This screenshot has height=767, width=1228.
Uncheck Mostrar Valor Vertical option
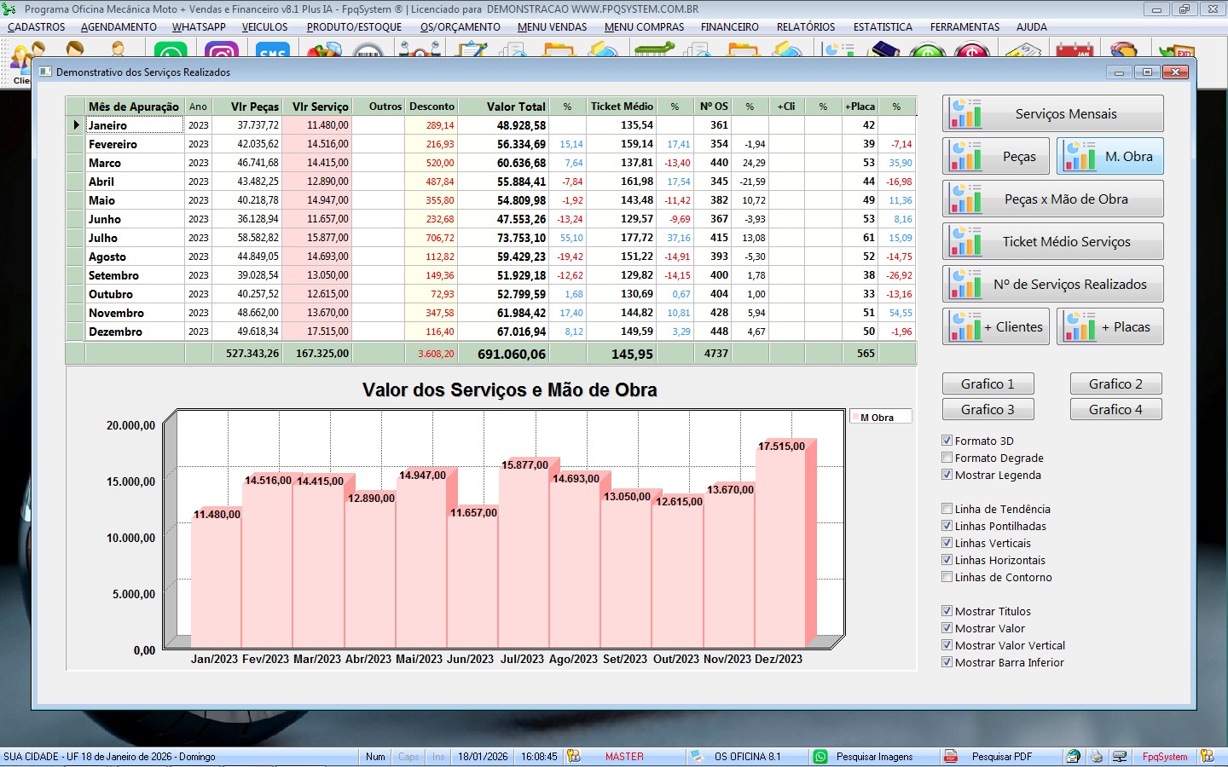[x=947, y=645]
